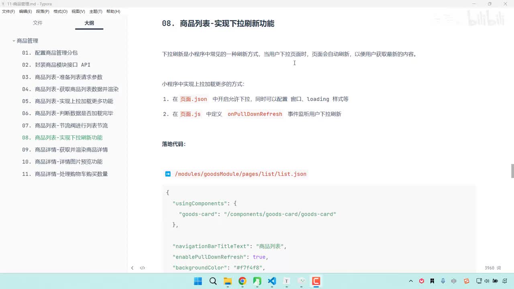Open the 帮助(H) menu
This screenshot has height=289, width=514.
click(x=113, y=11)
